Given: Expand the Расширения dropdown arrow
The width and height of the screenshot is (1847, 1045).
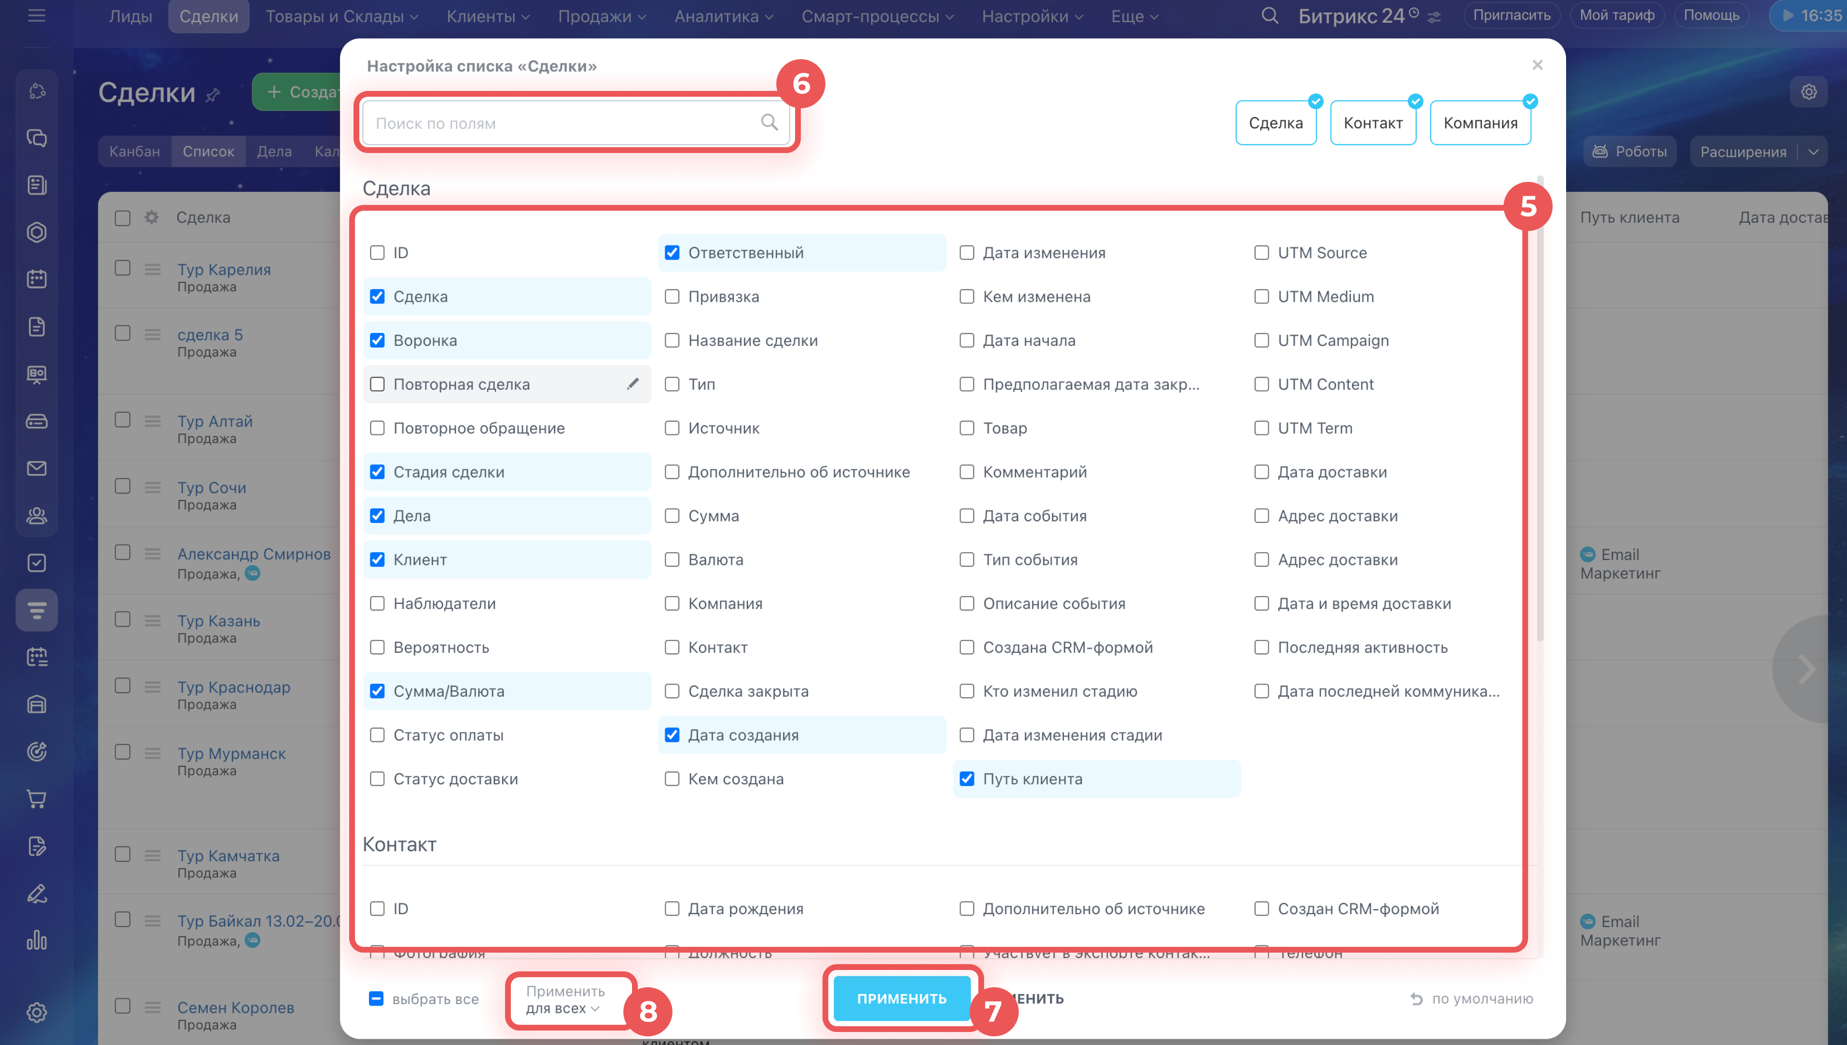Looking at the screenshot, I should point(1813,152).
